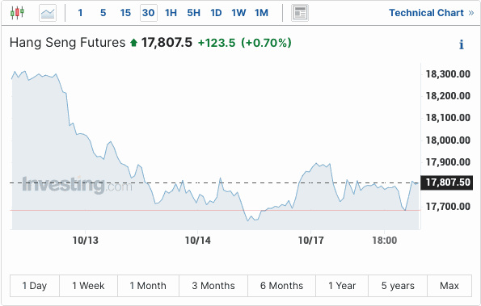Image resolution: width=481 pixels, height=306 pixels.
Task: Open the chart info icon
Action: pyautogui.click(x=461, y=44)
